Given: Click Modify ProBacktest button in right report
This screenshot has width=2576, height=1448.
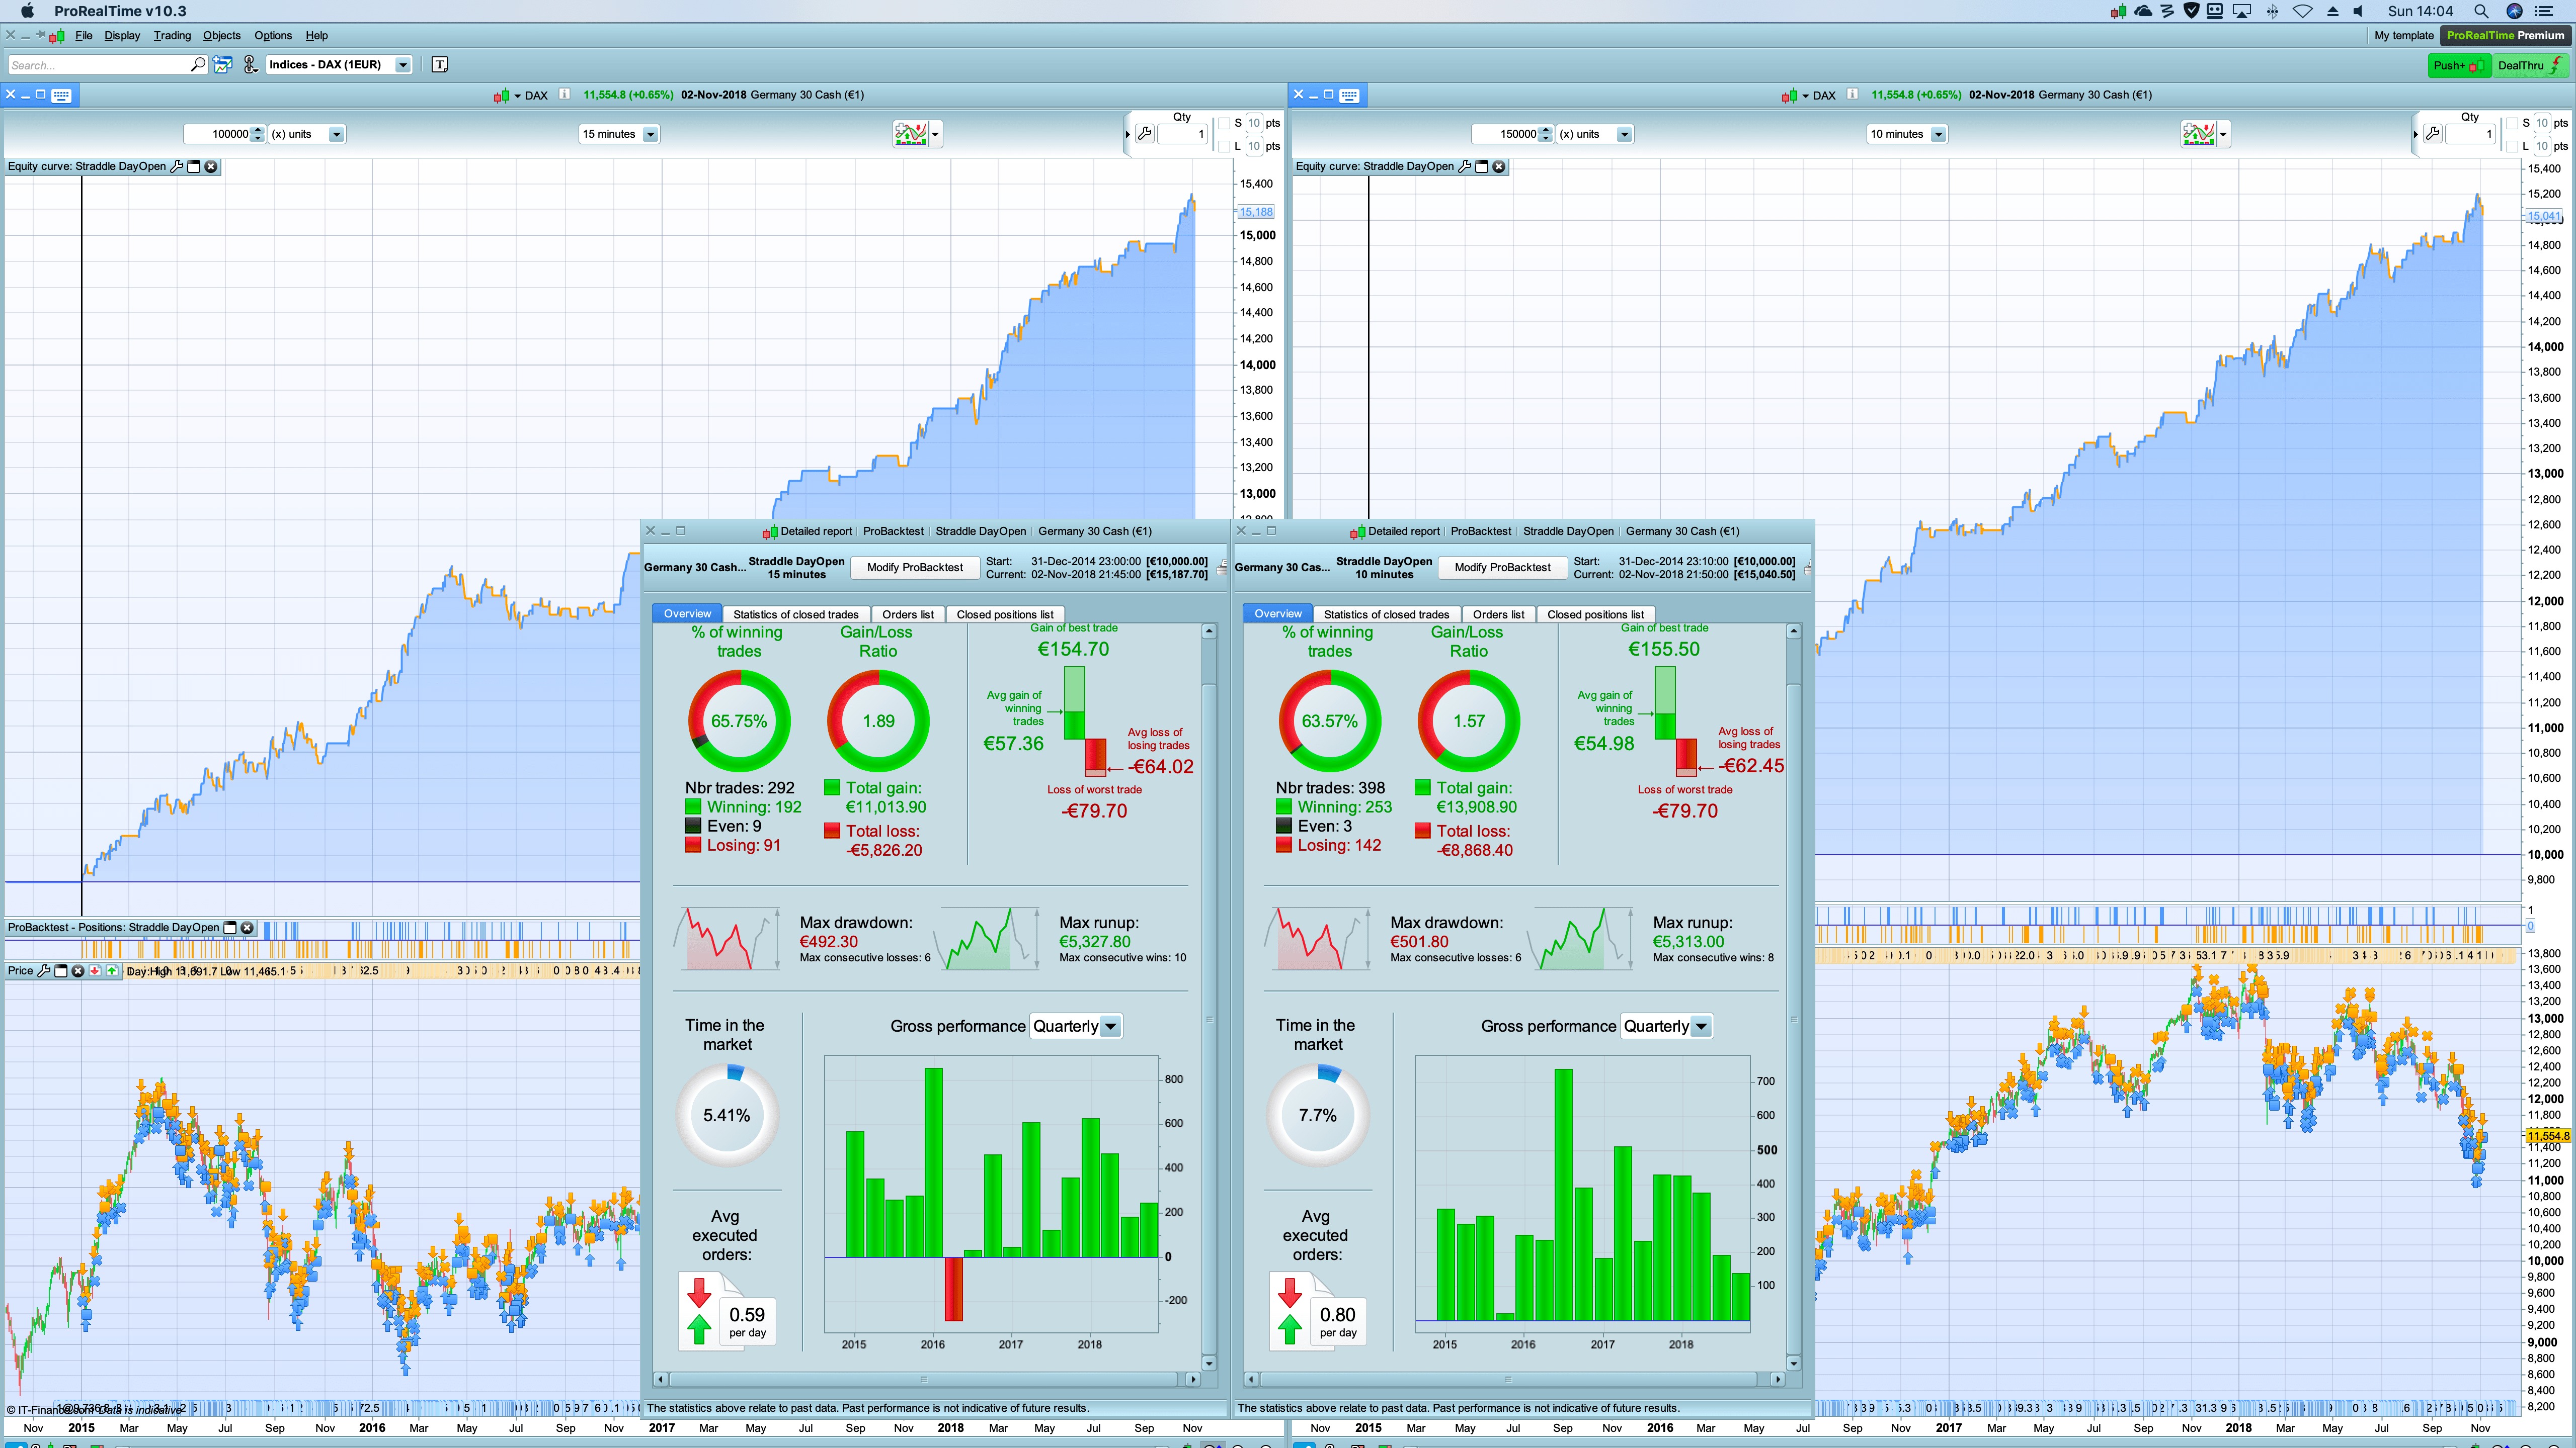Looking at the screenshot, I should pos(1502,568).
